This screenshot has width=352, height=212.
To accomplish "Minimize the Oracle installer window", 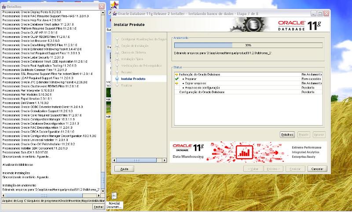I will point(314,14).
